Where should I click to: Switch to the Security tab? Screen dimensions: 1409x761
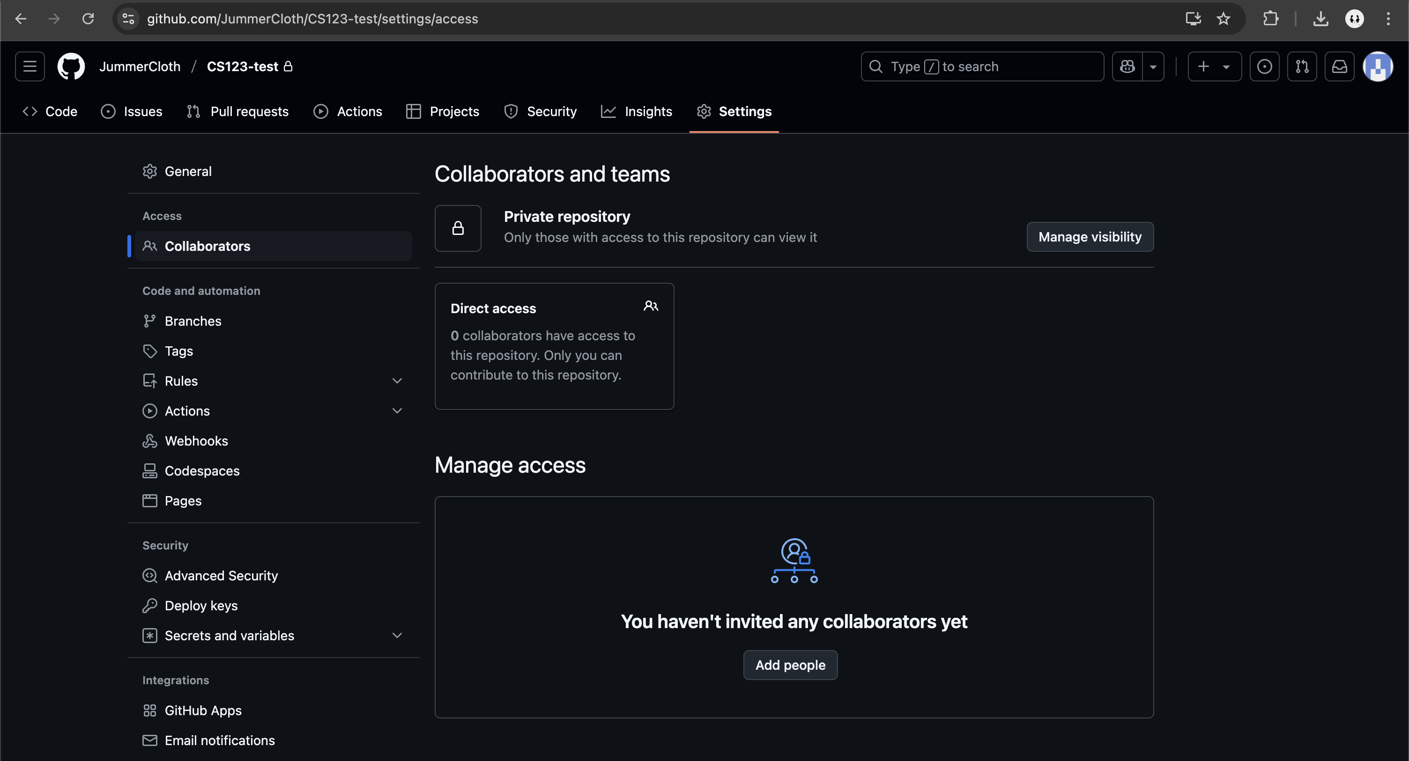coord(541,111)
